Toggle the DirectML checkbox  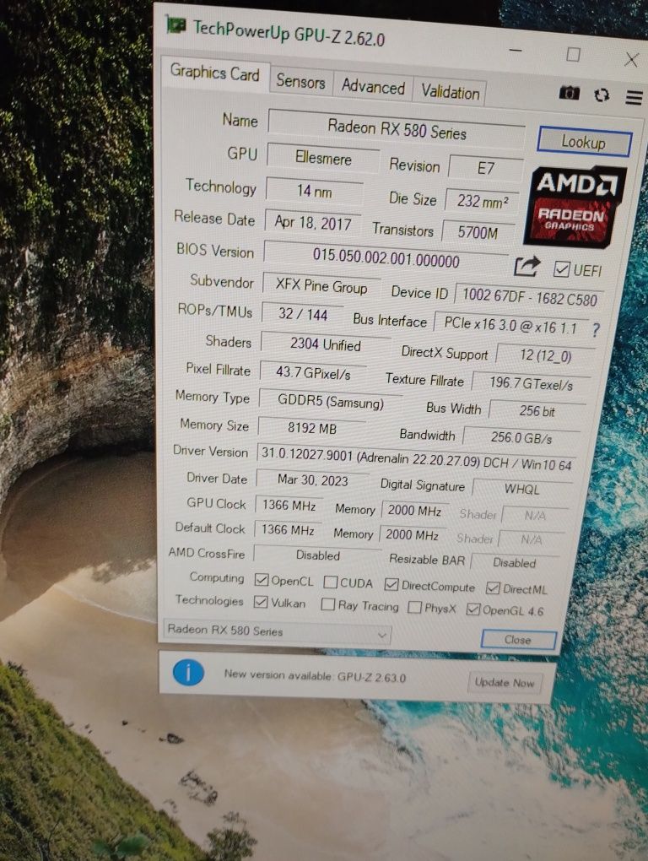(493, 588)
